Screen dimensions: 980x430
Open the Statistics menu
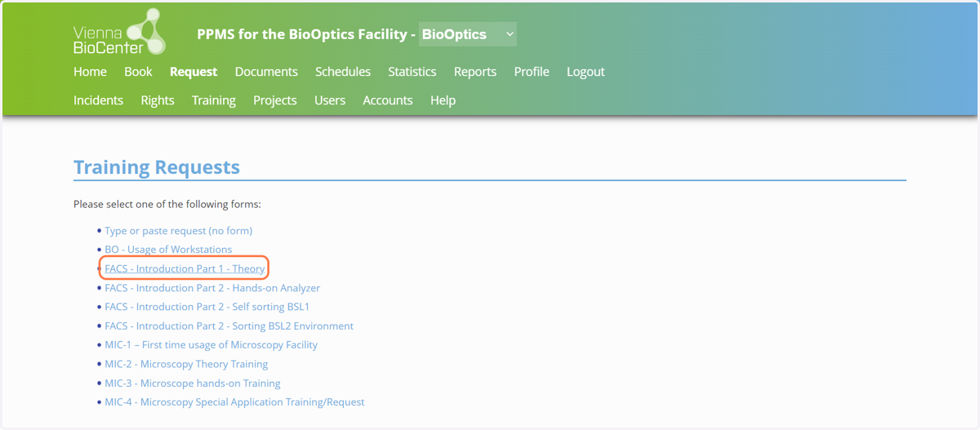pos(412,72)
